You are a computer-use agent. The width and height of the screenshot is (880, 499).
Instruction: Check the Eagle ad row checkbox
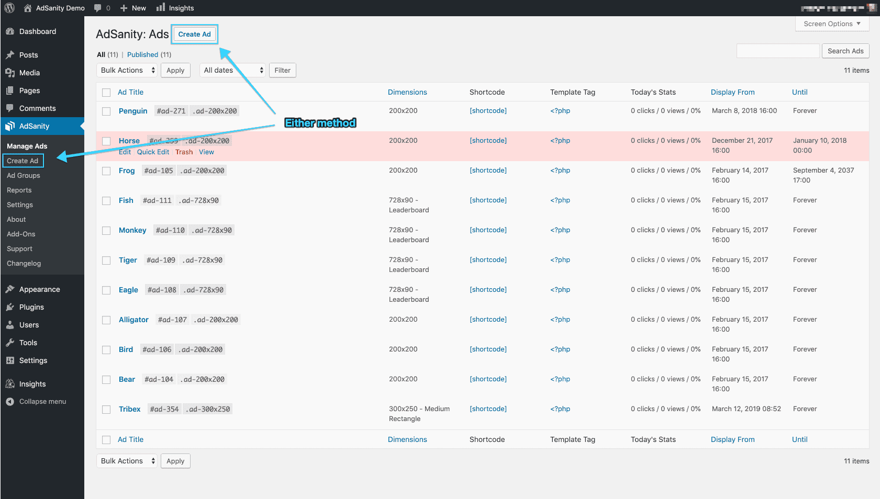(x=106, y=290)
